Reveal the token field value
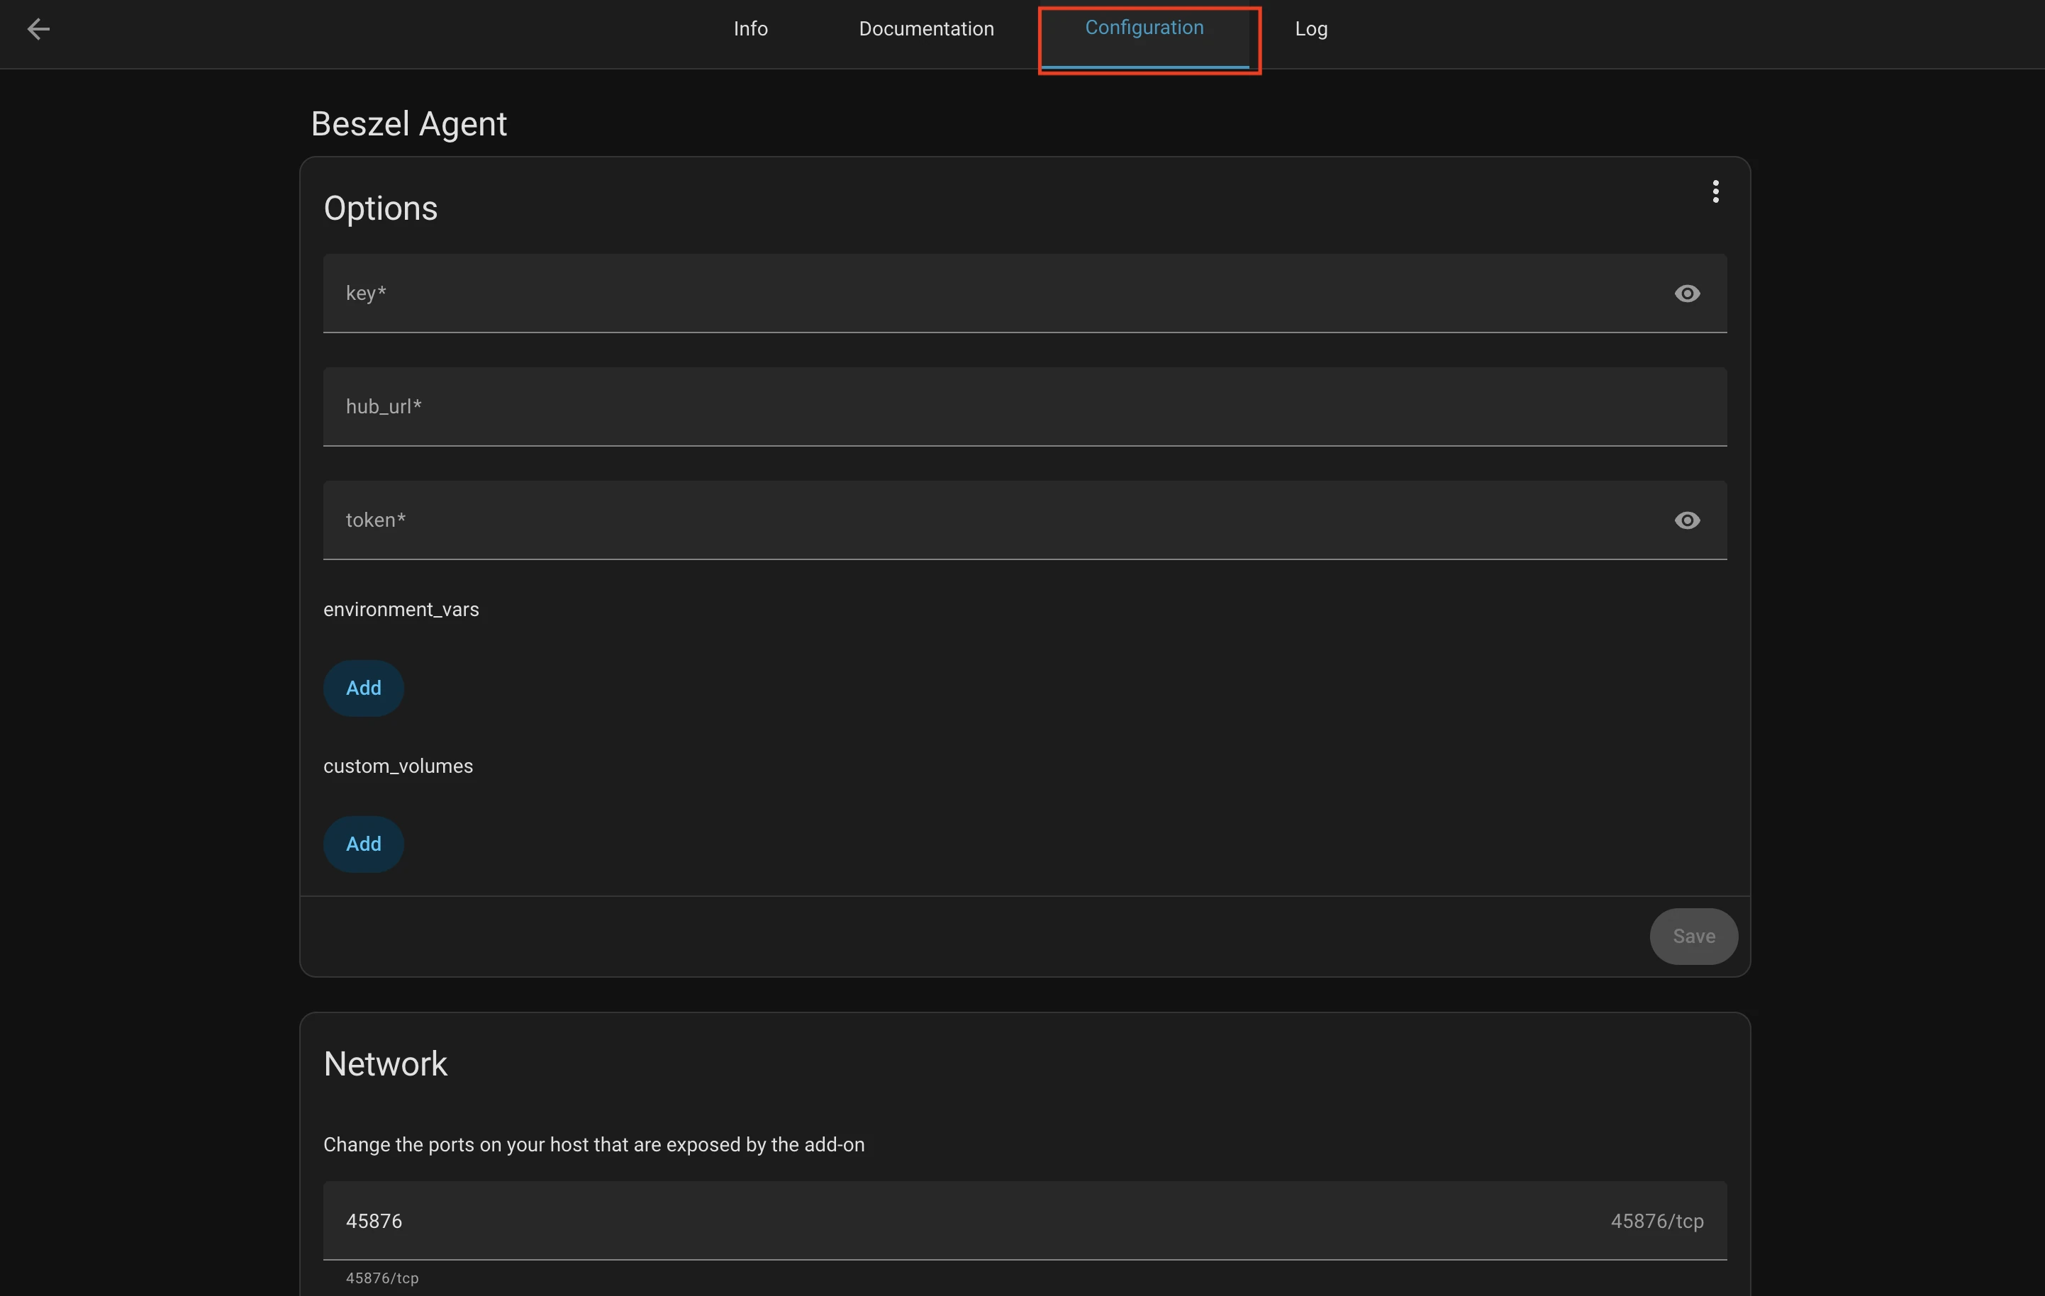Viewport: 2045px width, 1296px height. 1687,520
